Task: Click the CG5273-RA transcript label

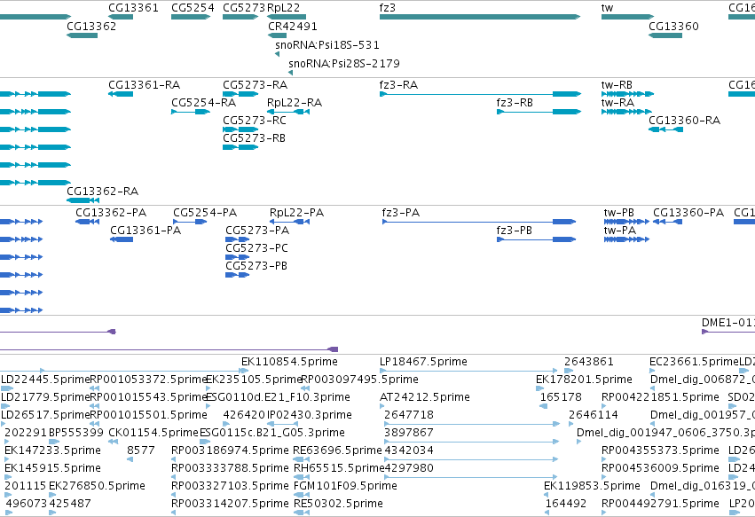Action: [255, 85]
